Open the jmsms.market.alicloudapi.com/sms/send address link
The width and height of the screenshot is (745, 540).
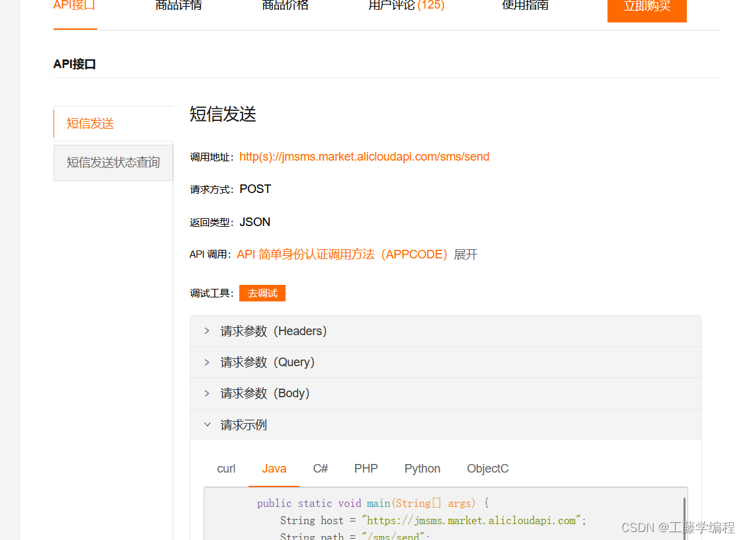click(364, 157)
